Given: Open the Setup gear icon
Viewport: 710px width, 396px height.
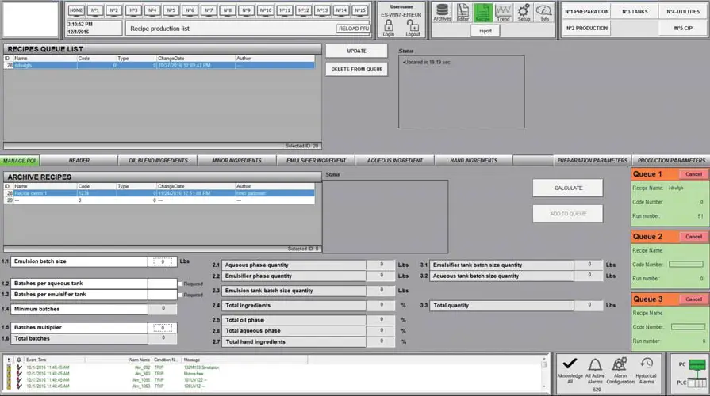Looking at the screenshot, I should 524,12.
